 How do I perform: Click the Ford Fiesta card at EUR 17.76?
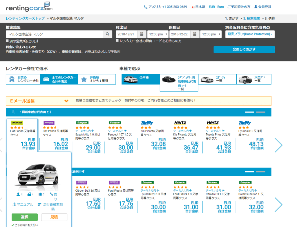click(121, 195)
